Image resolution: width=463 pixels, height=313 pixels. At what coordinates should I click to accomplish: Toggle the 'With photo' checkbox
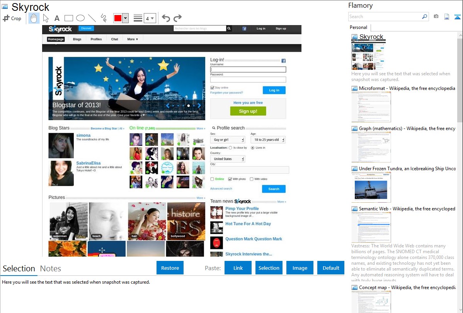click(230, 179)
